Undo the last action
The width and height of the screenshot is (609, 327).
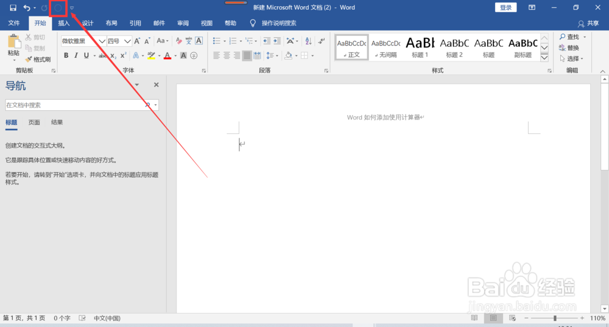27,8
